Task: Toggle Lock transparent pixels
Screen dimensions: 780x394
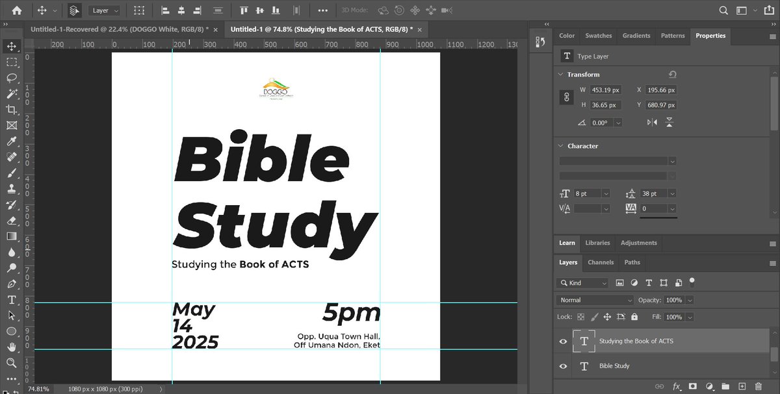Action: click(580, 317)
